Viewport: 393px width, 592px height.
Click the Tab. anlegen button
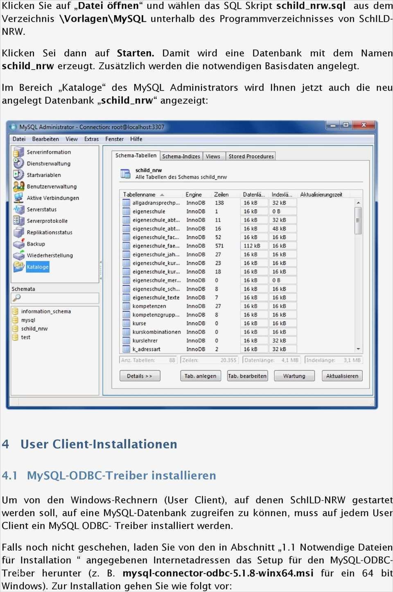click(201, 376)
